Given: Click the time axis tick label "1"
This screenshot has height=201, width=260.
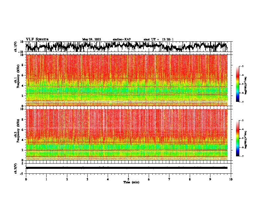Looking at the screenshot, I should [x=46, y=179].
